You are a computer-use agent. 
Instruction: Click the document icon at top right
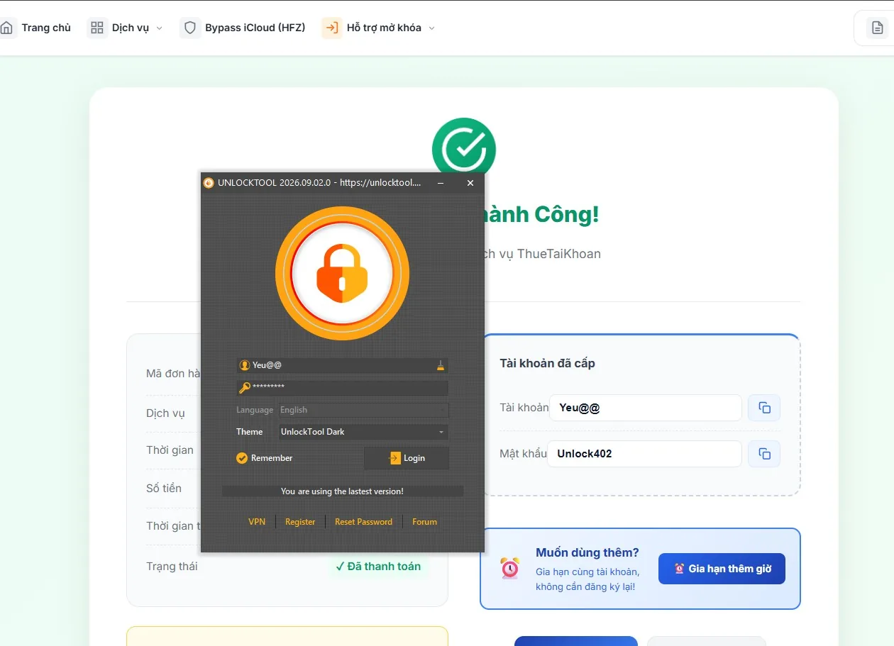click(x=878, y=28)
